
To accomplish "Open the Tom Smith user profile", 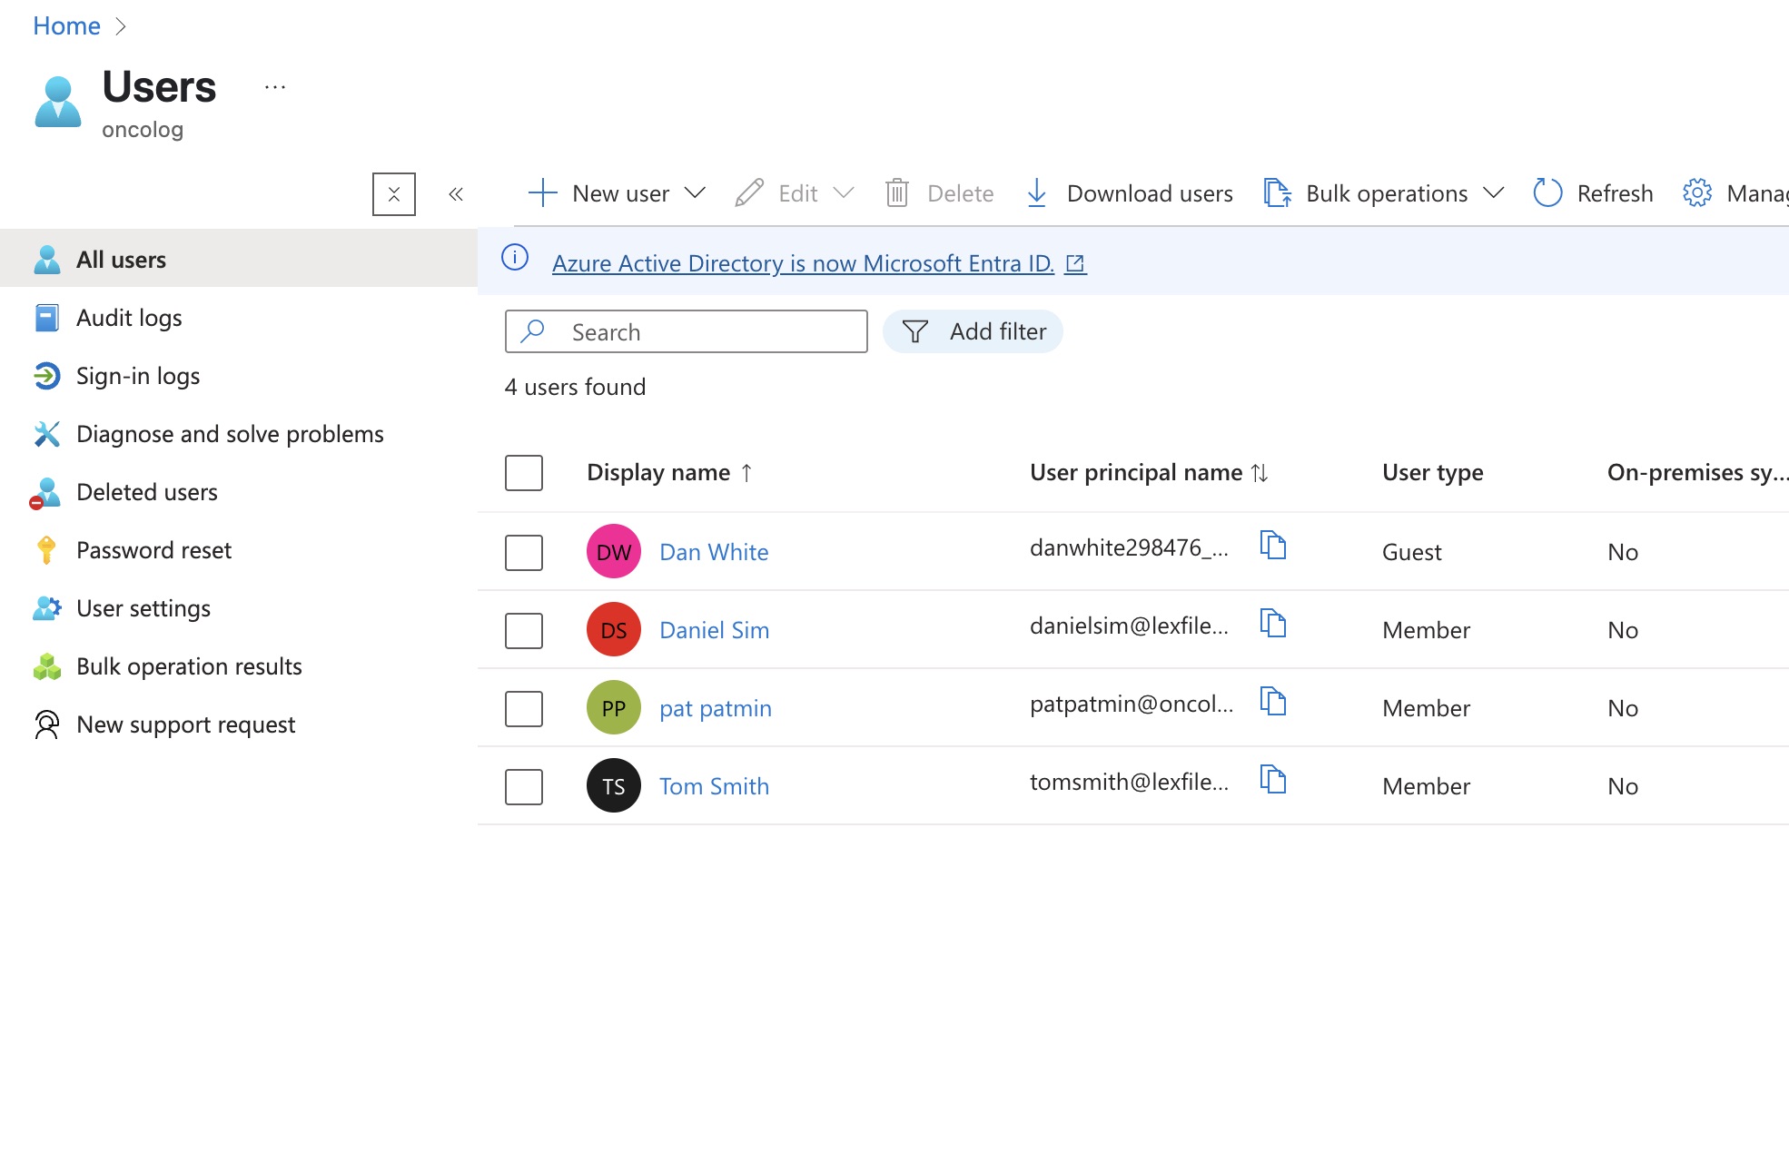I will pos(714,786).
